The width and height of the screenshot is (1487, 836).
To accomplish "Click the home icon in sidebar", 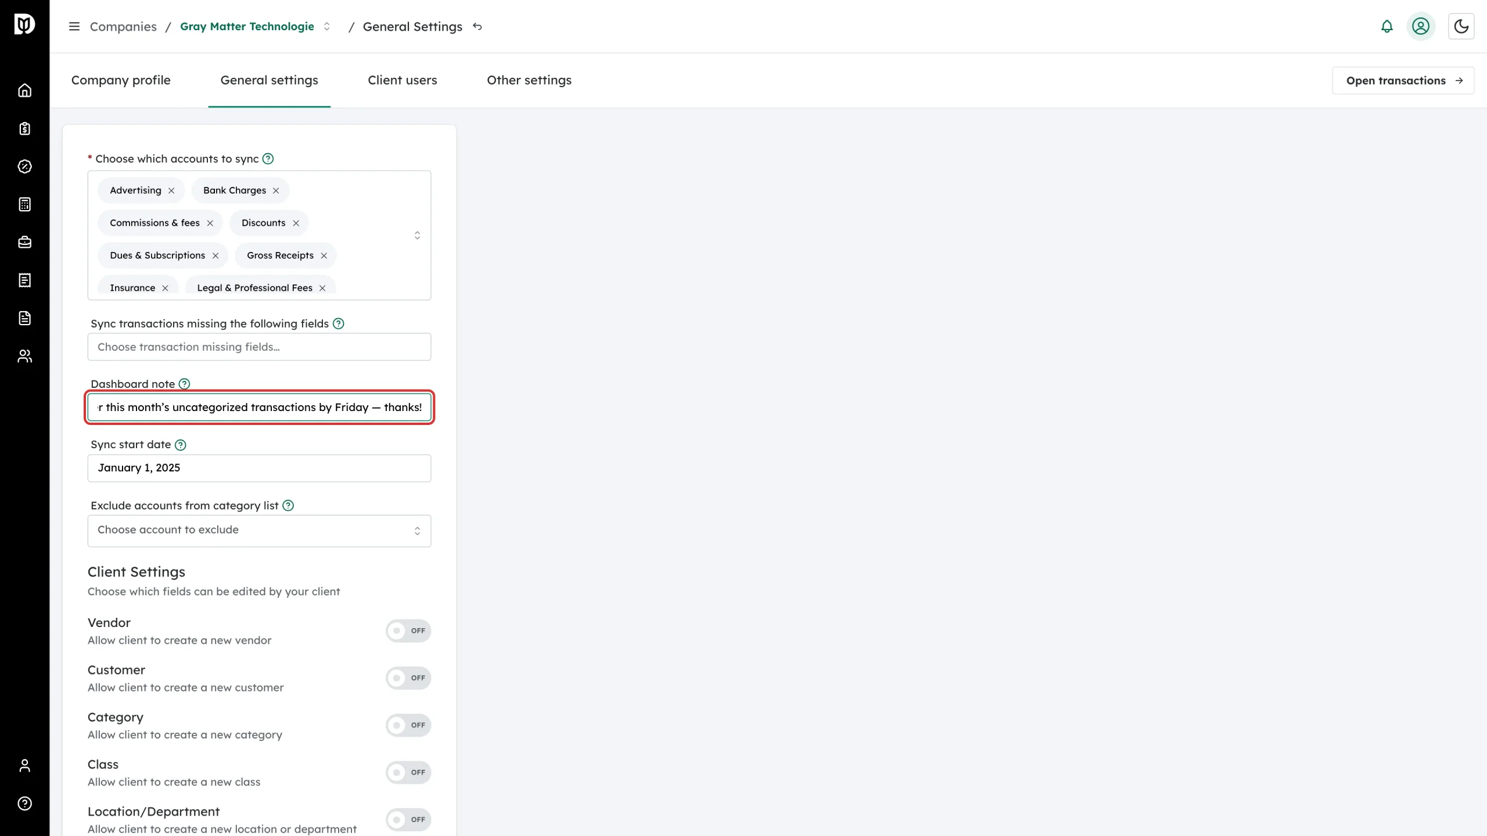I will click(x=24, y=91).
